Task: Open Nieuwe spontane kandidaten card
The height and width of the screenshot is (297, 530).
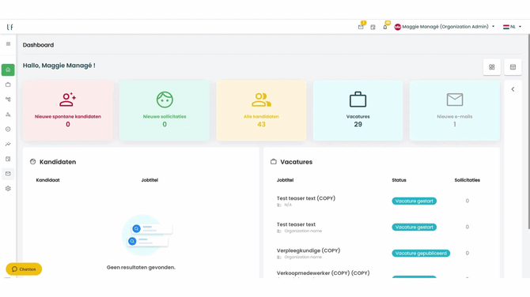Action: (68, 111)
